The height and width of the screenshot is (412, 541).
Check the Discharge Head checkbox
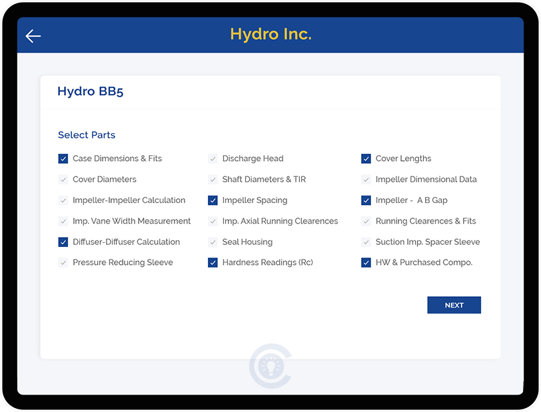(x=213, y=158)
